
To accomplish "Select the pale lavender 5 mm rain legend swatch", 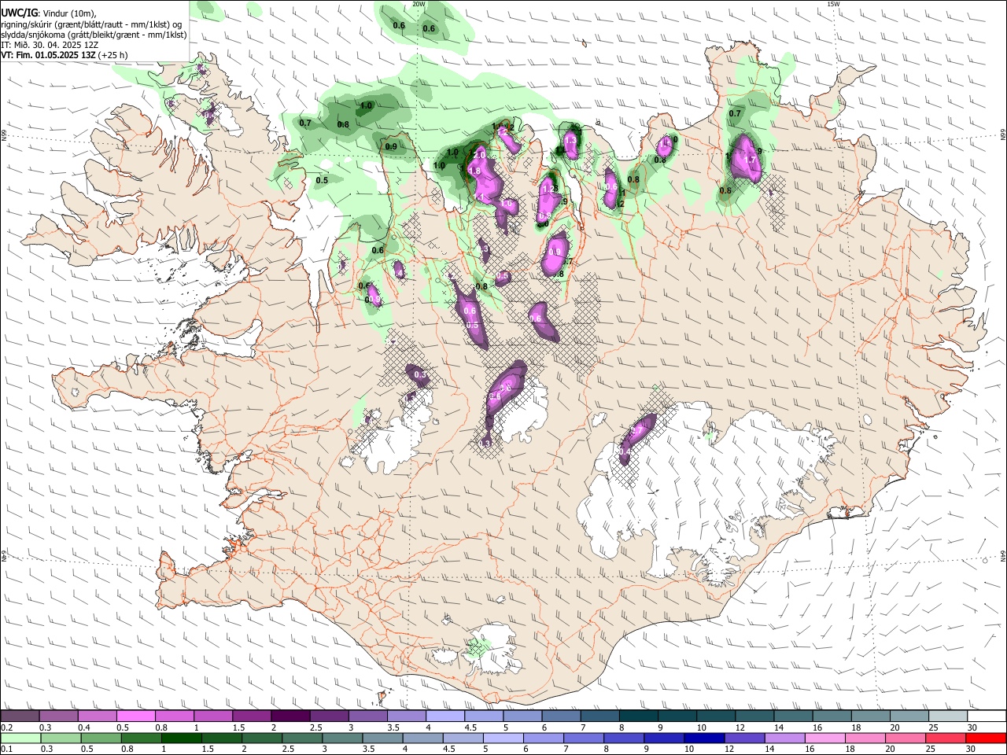I will [503, 738].
